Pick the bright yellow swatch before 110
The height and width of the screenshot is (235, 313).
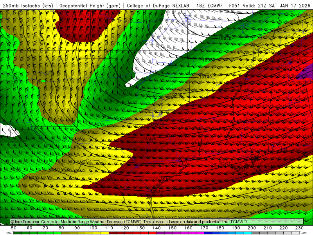point(105,233)
